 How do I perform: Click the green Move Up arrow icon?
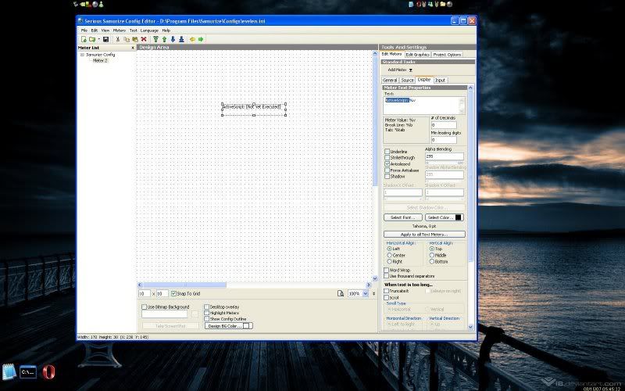click(164, 39)
